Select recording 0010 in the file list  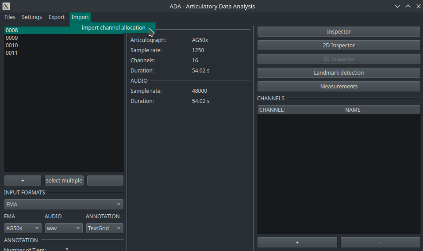point(12,46)
